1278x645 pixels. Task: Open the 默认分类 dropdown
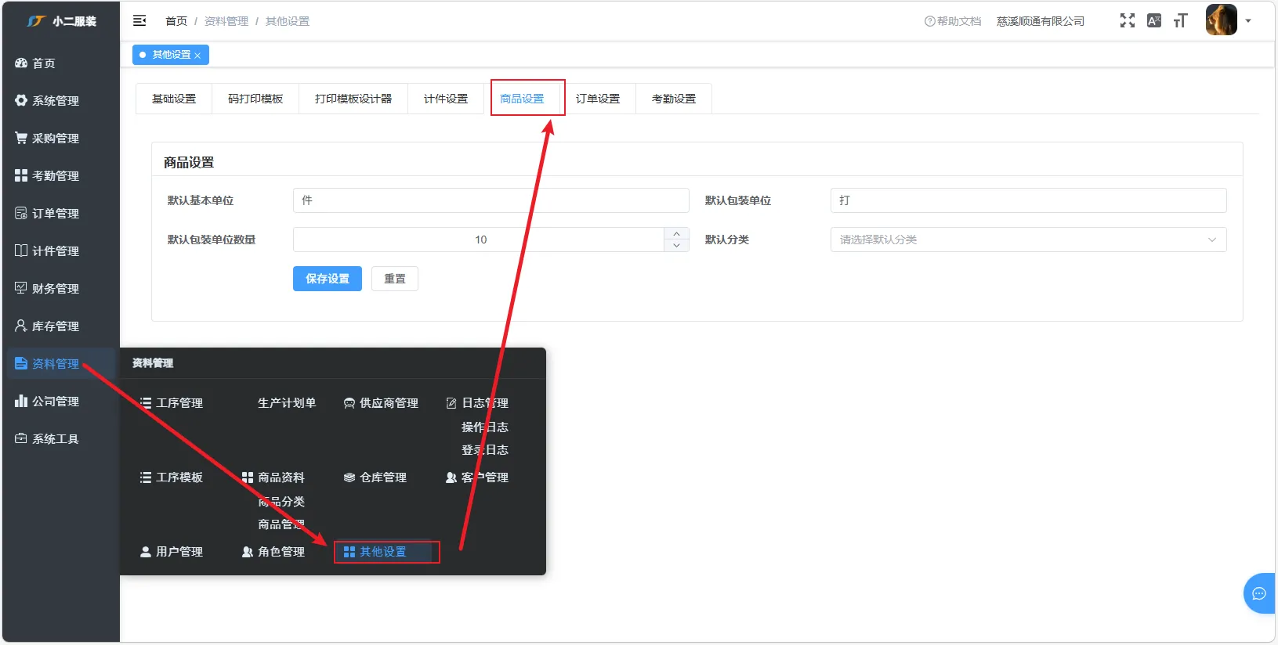coord(1029,240)
